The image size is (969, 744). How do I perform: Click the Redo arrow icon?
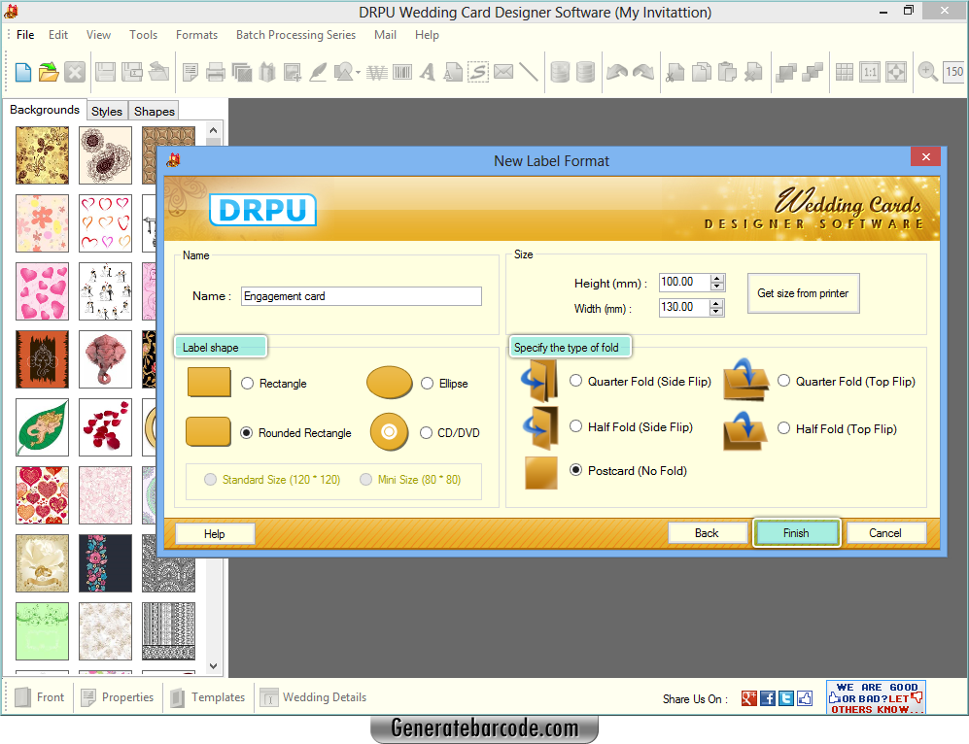[x=643, y=72]
